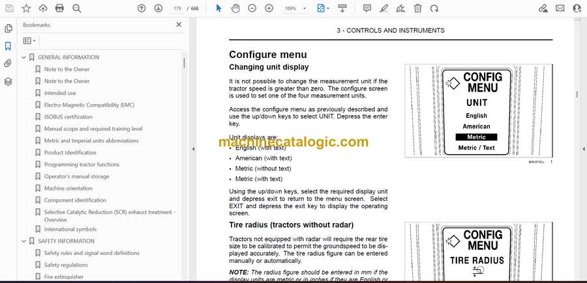Click the Configure menu heading
This screenshot has height=283, width=587.
coord(268,55)
